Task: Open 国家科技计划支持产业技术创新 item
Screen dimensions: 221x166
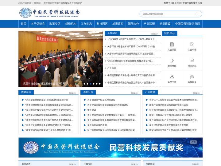Action: [x=173, y=130]
